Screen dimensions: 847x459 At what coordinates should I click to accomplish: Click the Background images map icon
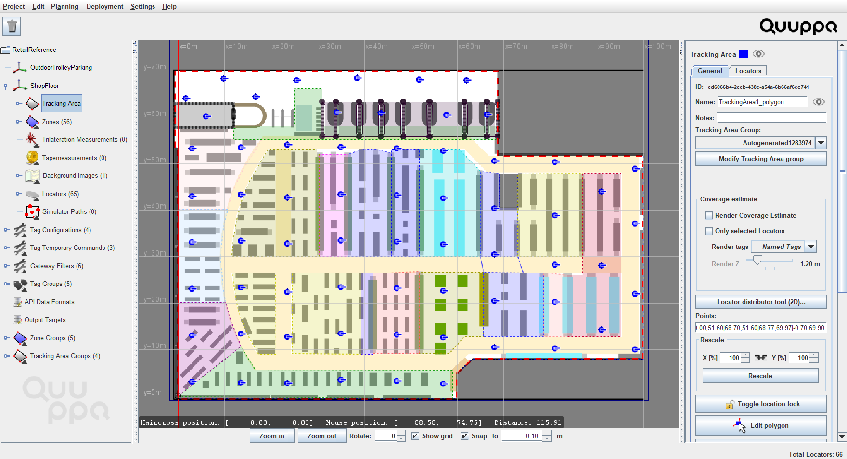point(32,176)
